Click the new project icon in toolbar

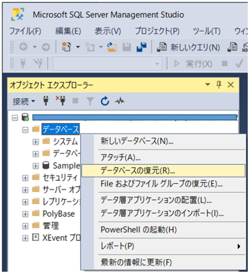pyautogui.click(x=66, y=47)
